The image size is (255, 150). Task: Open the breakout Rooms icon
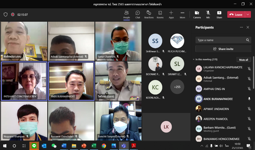160,14
